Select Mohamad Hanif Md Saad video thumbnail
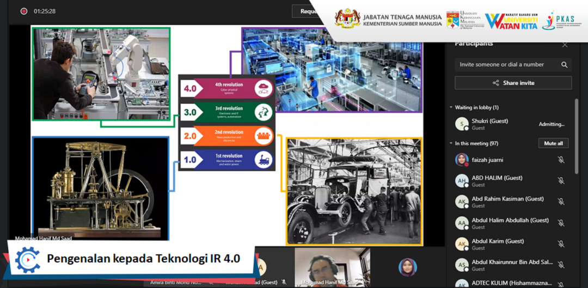 [x=332, y=266]
